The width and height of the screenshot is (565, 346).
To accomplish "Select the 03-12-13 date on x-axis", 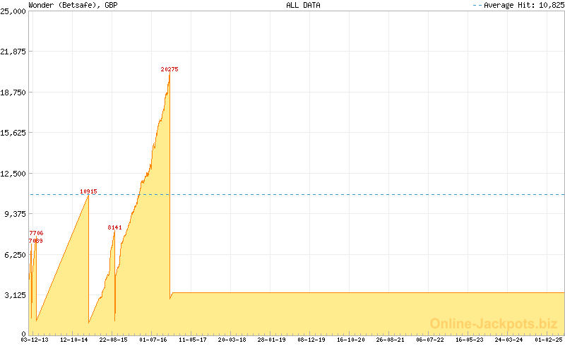I will 35,340.
